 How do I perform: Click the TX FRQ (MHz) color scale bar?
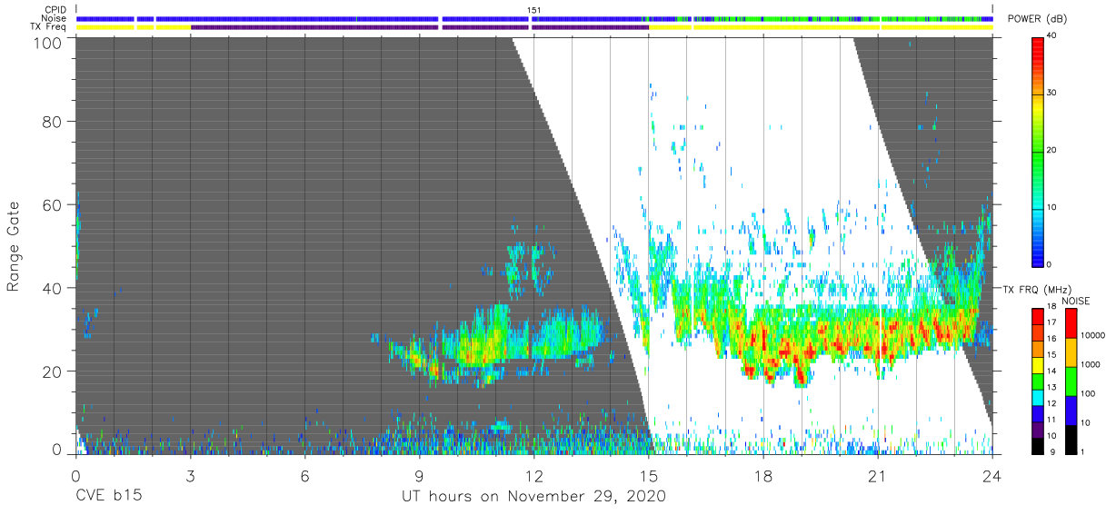(1038, 380)
